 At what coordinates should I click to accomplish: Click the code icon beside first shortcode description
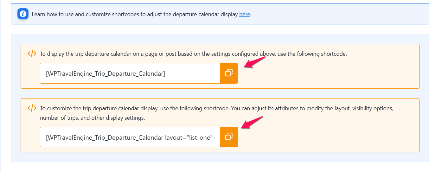click(x=32, y=54)
